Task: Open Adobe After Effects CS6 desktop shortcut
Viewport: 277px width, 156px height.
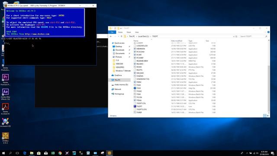Action: [5, 94]
